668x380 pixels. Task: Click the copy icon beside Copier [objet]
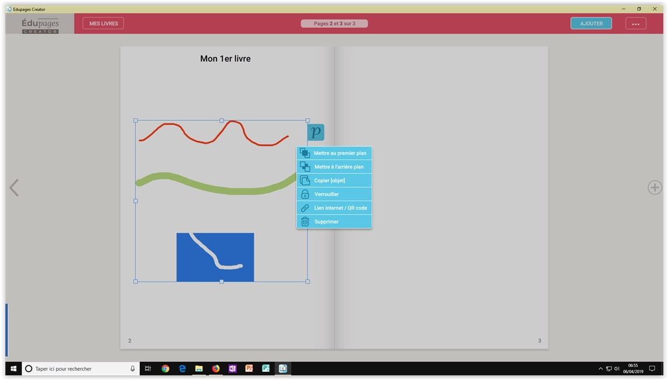[305, 180]
